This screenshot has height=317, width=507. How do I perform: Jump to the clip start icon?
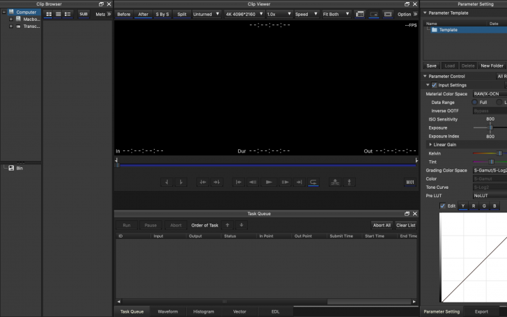238,182
